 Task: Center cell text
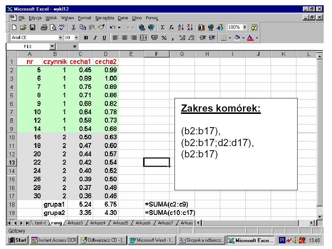pos(125,38)
